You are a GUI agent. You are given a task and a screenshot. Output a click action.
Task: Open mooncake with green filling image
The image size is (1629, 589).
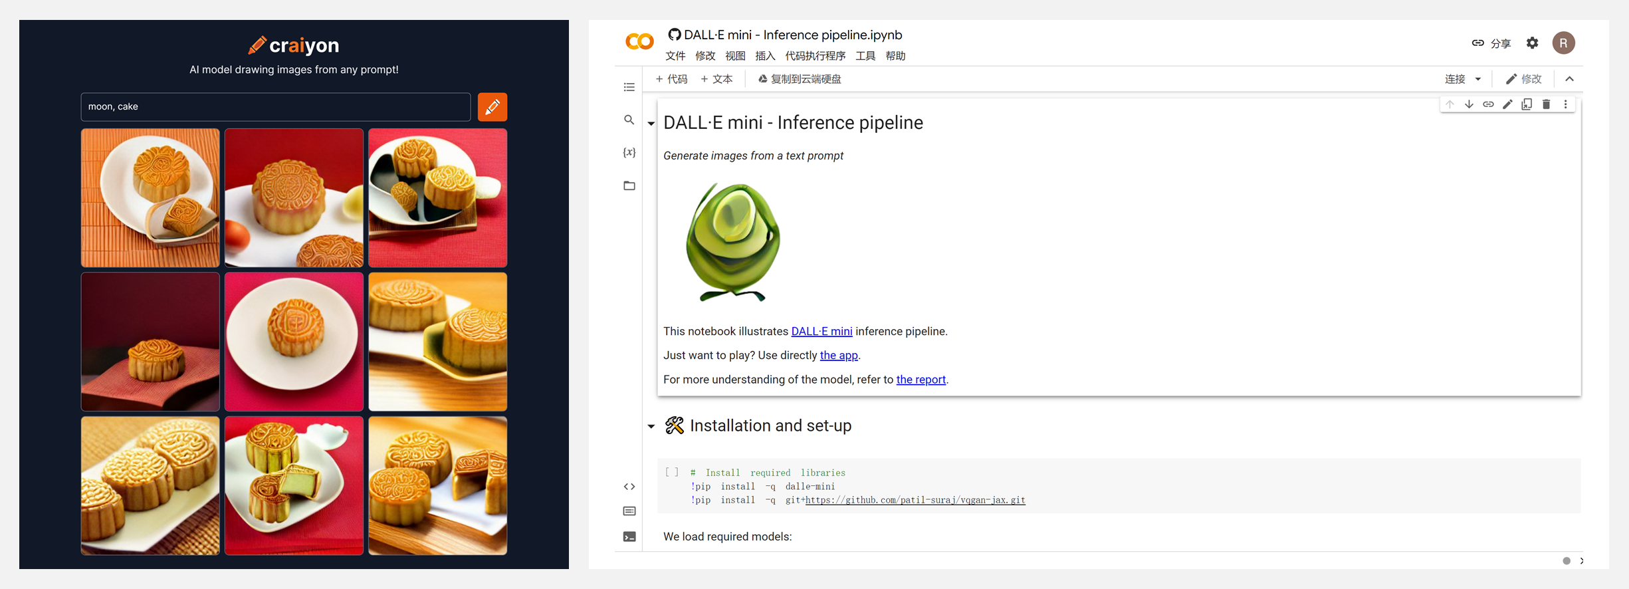pos(294,486)
